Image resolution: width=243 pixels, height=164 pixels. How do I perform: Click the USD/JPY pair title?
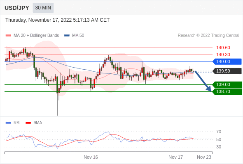(17, 8)
